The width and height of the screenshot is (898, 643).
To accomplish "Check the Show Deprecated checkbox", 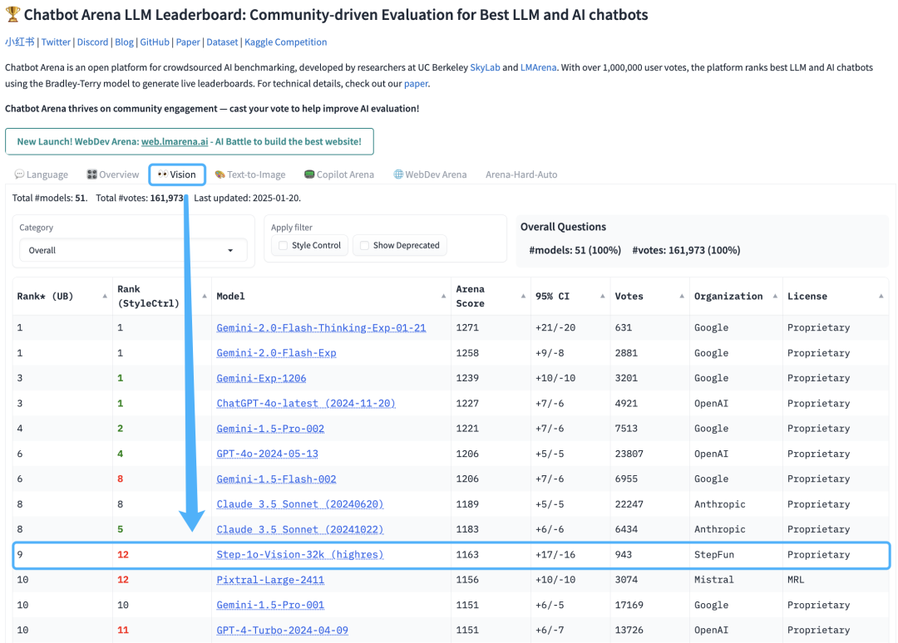I will [x=364, y=245].
